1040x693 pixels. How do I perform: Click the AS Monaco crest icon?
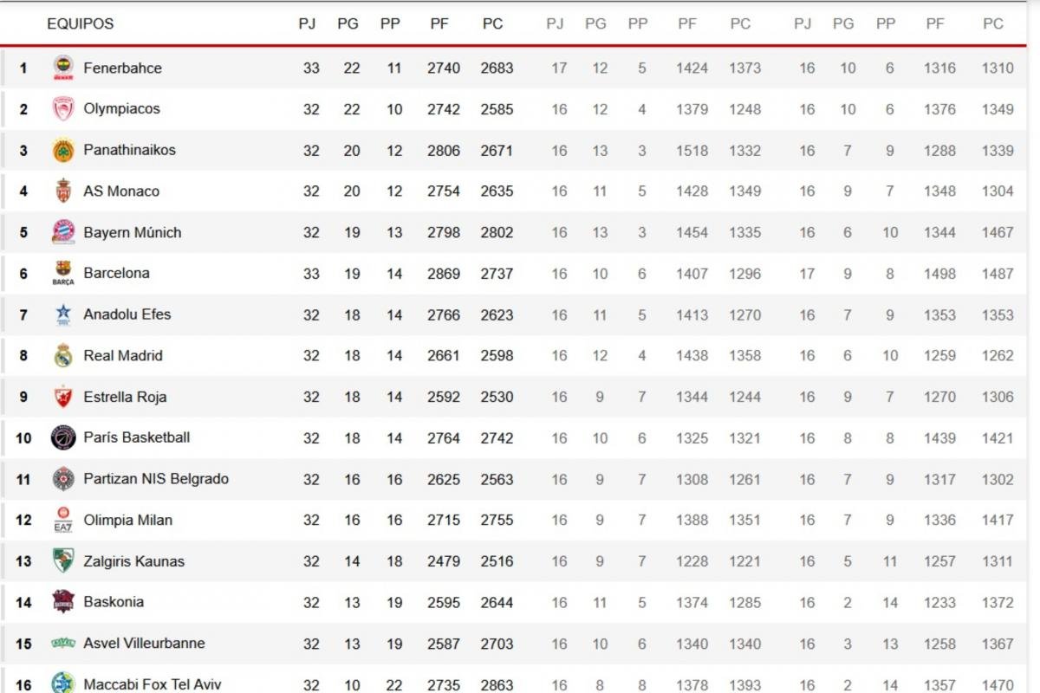tap(63, 191)
